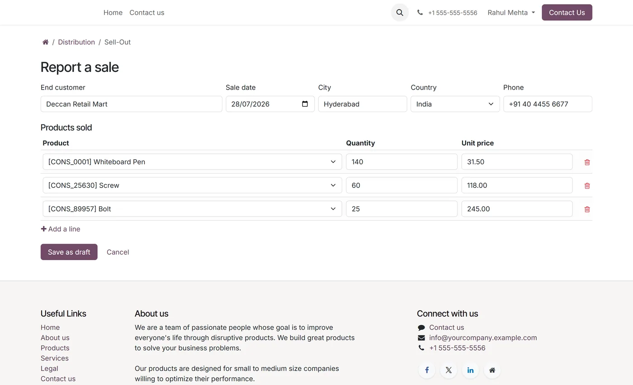
Task: Click the Sell-Out breadcrumb text
Action: pyautogui.click(x=118, y=42)
